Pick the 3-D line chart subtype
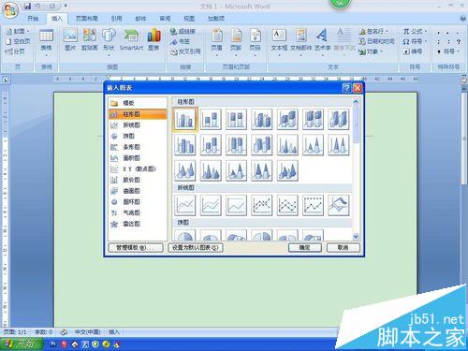 point(339,205)
